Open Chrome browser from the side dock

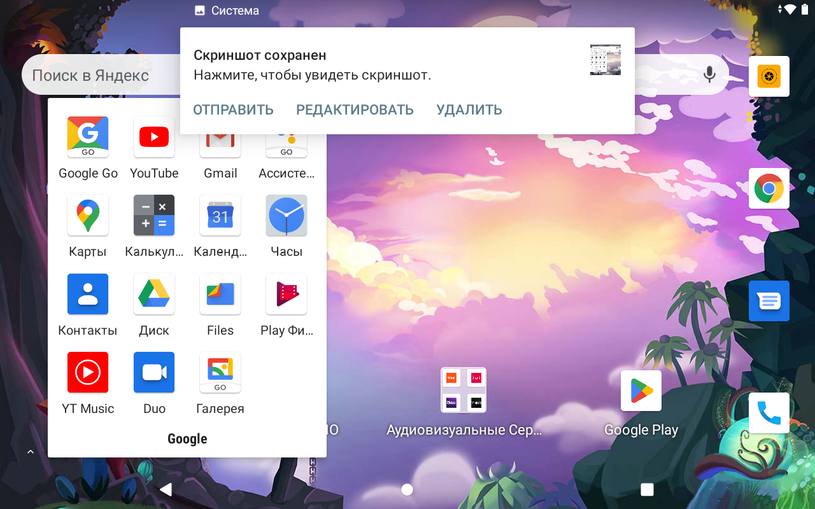pos(769,188)
